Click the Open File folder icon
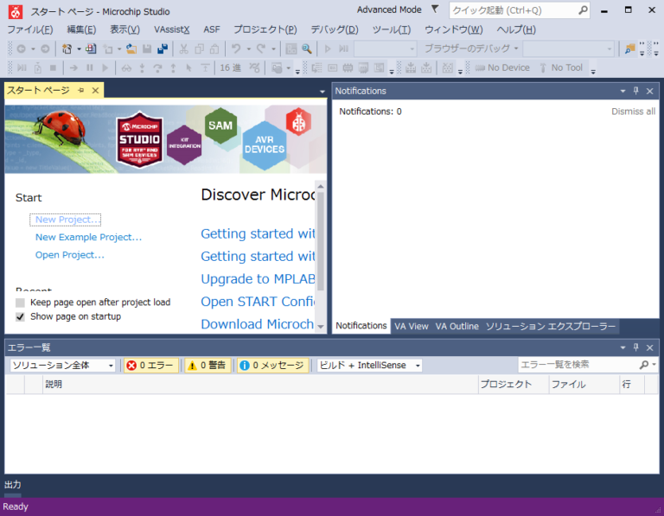664x516 pixels. click(x=131, y=49)
